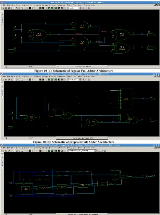
Task: Switch to the Schematic.10 FA1D1 tab
Action: point(82,67)
